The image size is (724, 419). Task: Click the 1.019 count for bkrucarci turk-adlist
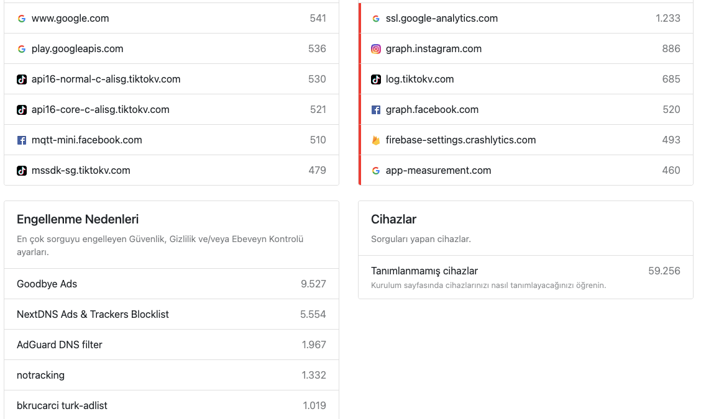pyautogui.click(x=314, y=406)
